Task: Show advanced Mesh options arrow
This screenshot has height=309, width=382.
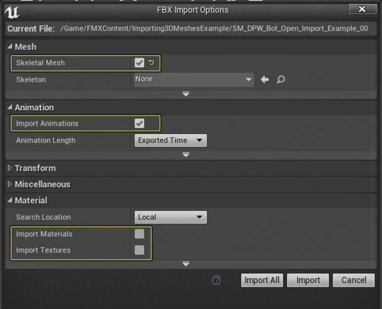Action: (186, 94)
